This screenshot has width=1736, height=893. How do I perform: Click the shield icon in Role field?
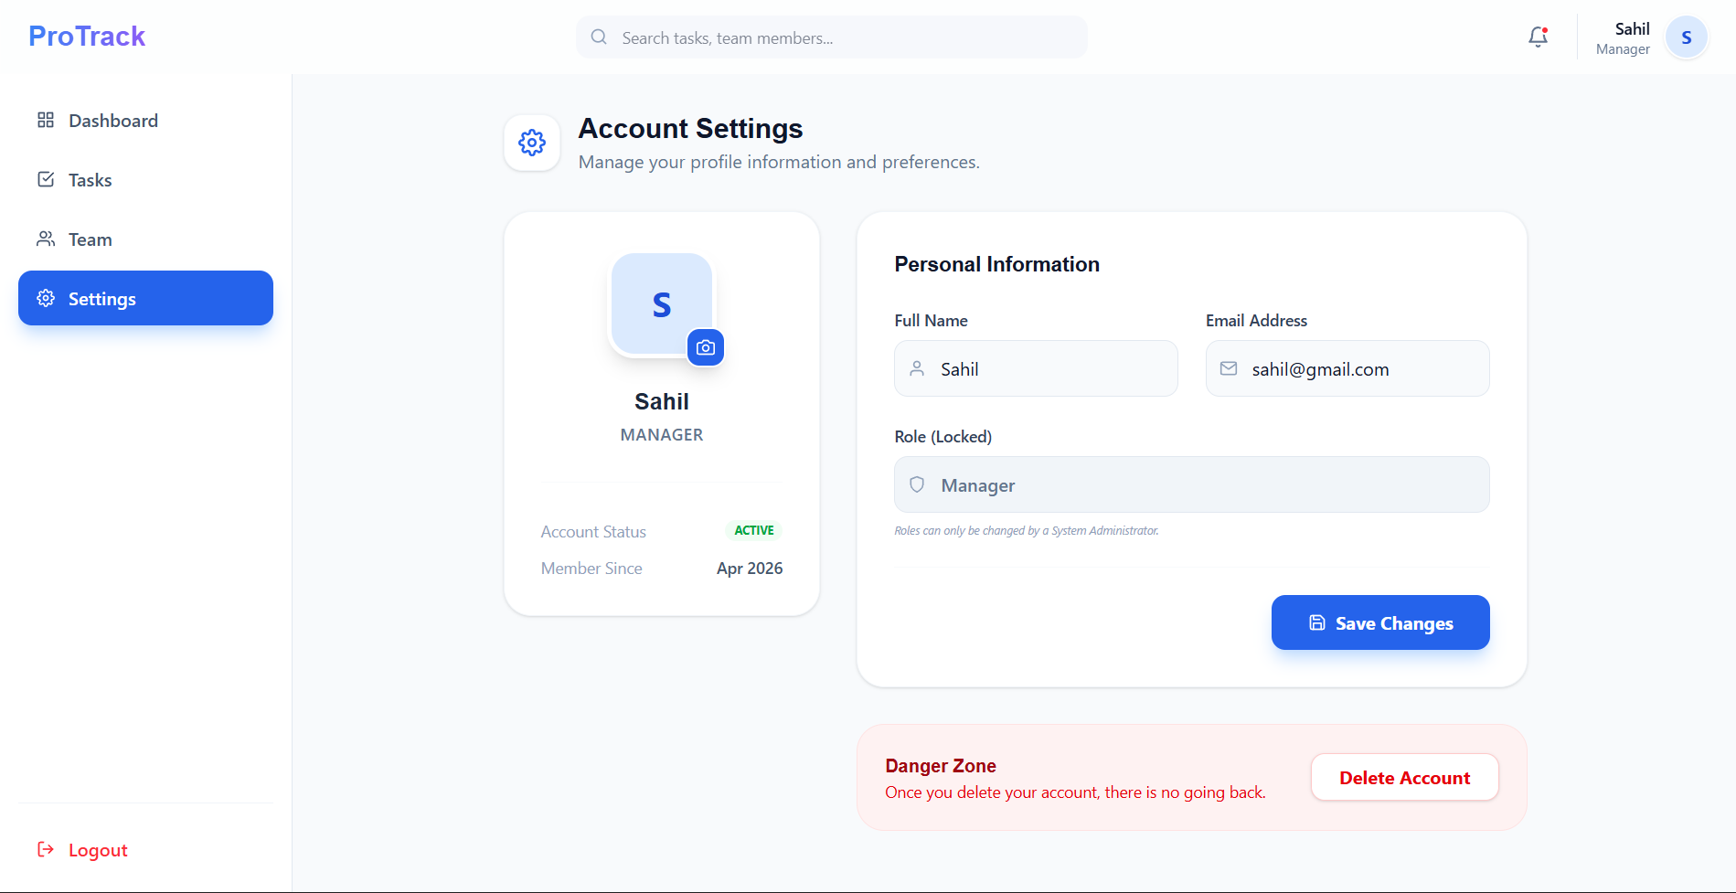click(917, 484)
